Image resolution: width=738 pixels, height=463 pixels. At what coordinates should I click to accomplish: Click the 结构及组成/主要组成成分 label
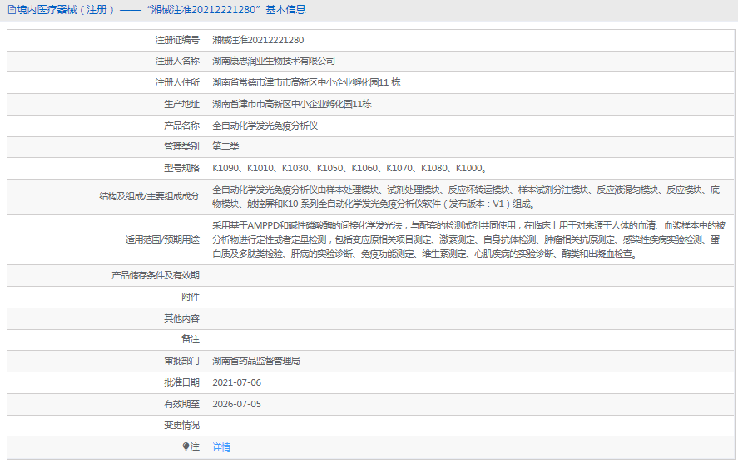[149, 196]
